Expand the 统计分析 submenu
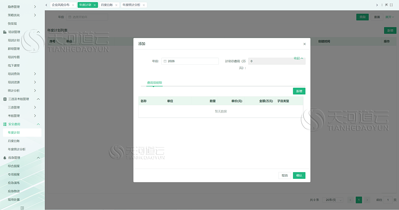Viewport: 399px width, 210px height. (x=35, y=91)
